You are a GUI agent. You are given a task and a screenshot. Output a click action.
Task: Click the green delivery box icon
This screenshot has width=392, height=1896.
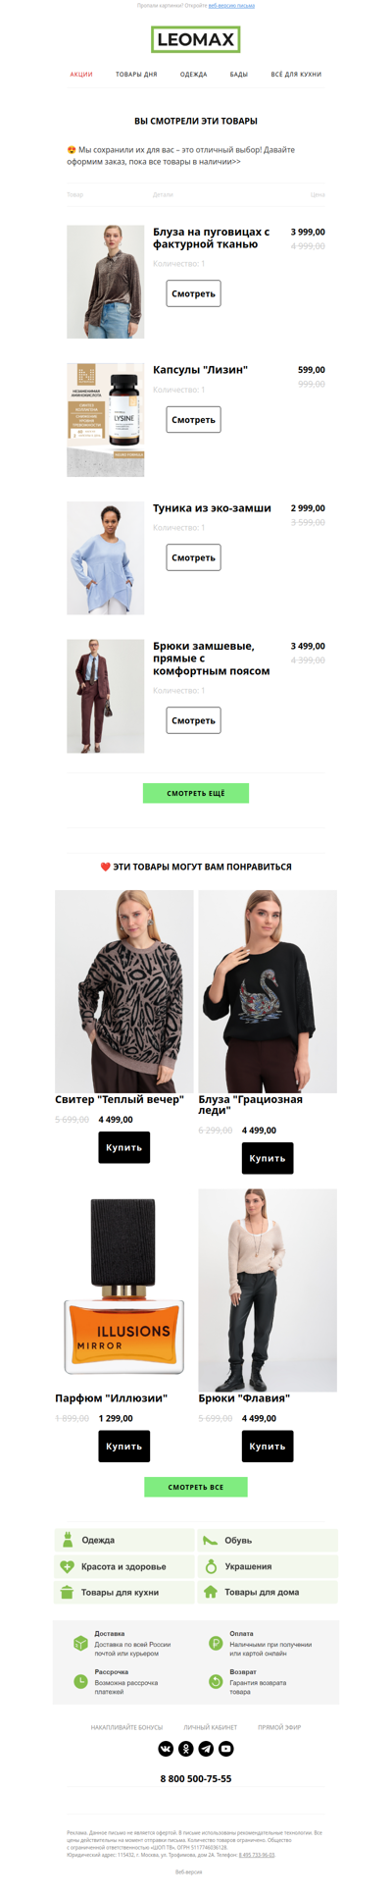pos(80,1643)
